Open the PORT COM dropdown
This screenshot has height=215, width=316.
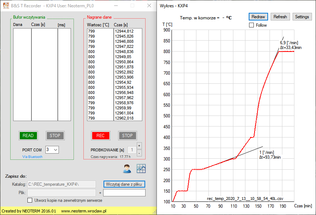[52, 150]
